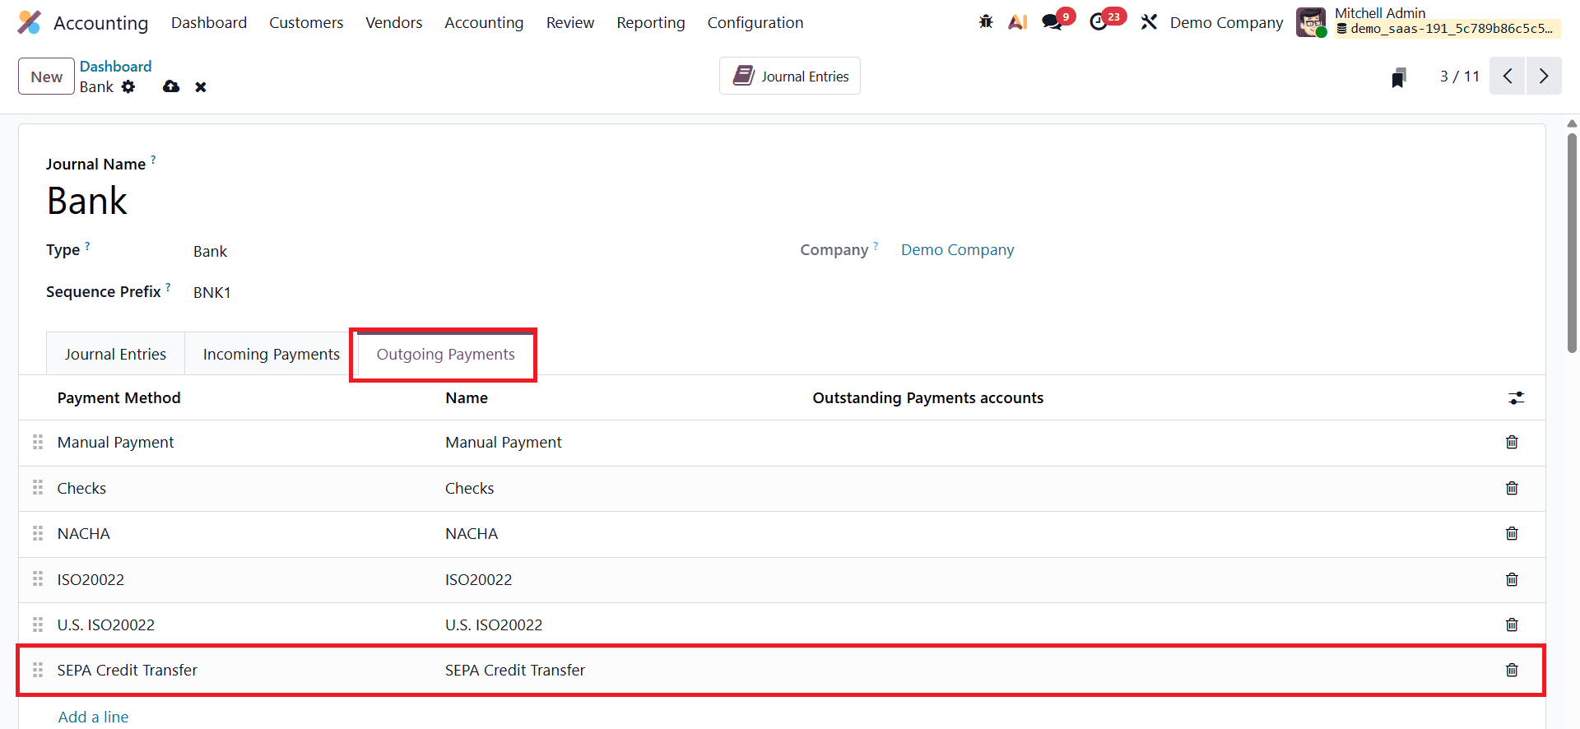The width and height of the screenshot is (1580, 729).
Task: Delete the NACHA payment line
Action: coord(1512,534)
